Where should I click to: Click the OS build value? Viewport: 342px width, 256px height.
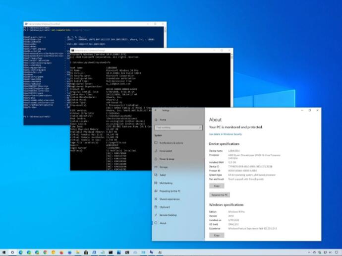coord(233,224)
